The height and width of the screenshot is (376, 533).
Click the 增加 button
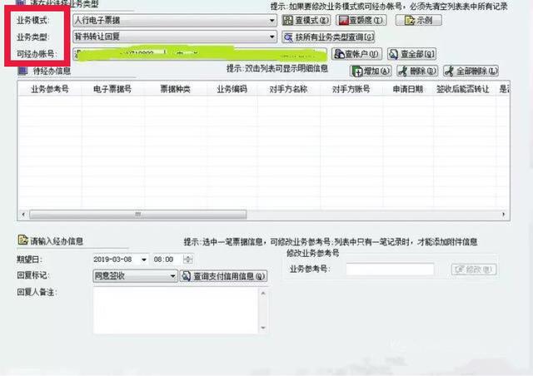(371, 71)
